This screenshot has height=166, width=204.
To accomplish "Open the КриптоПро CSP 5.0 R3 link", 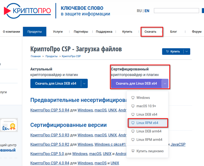I will 50,135.
